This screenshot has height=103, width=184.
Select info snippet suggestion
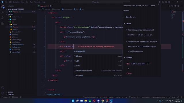pos(98,66)
